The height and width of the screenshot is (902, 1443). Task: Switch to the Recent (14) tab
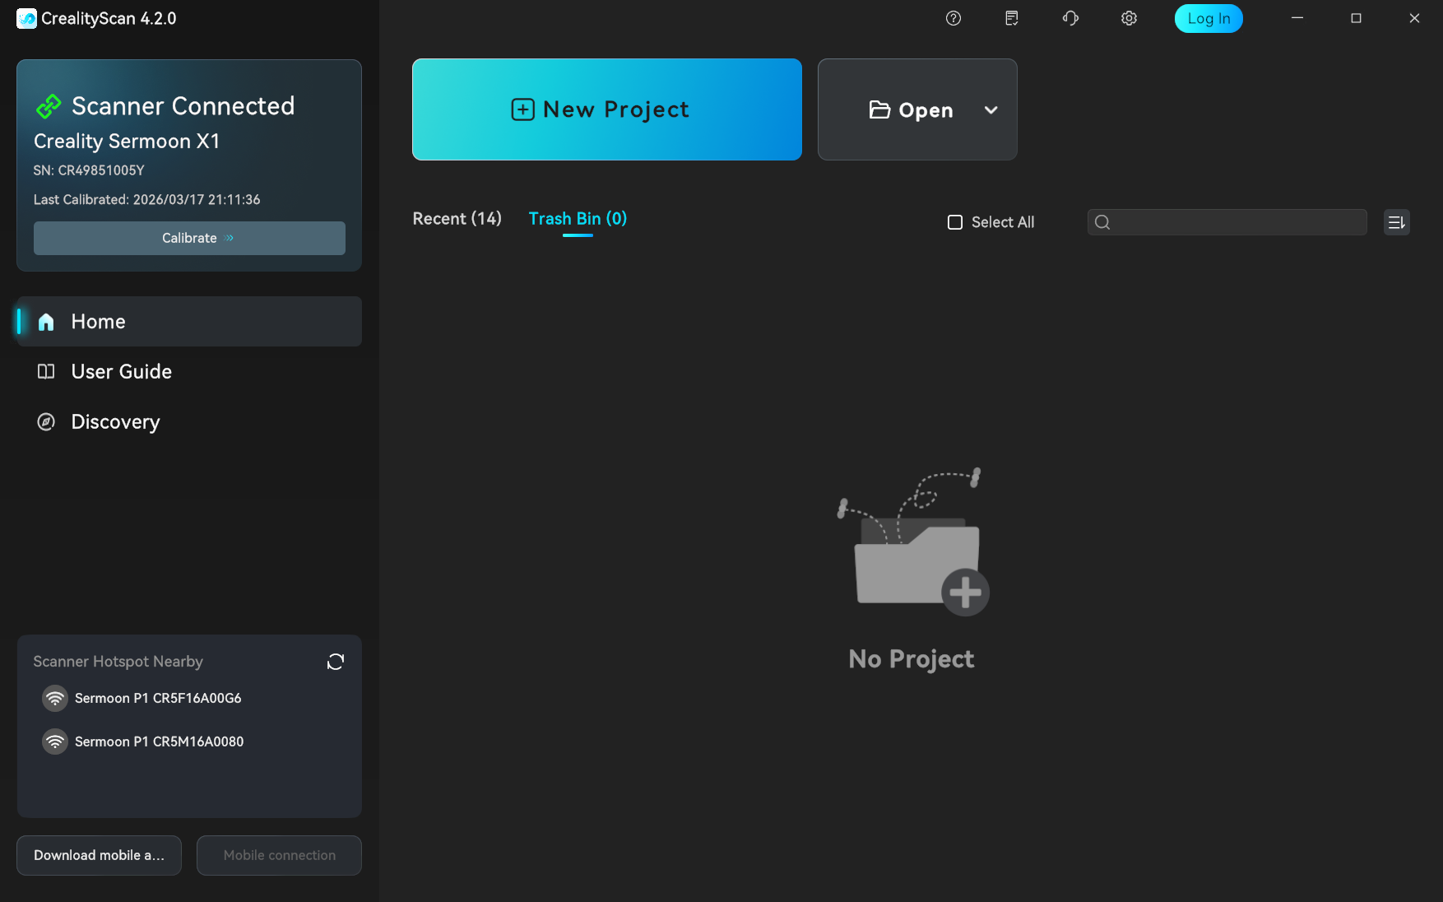[457, 219]
